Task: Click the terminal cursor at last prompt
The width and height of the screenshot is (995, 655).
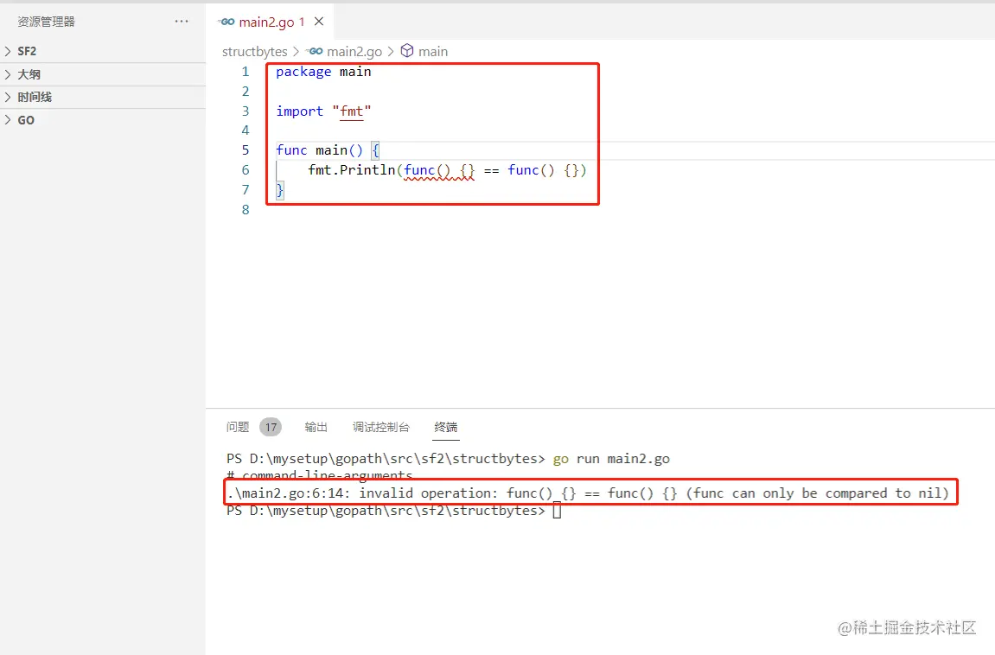Action: 558,511
